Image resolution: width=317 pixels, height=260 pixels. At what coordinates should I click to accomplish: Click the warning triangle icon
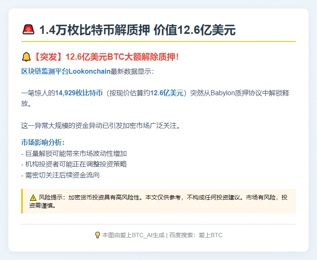(x=33, y=198)
